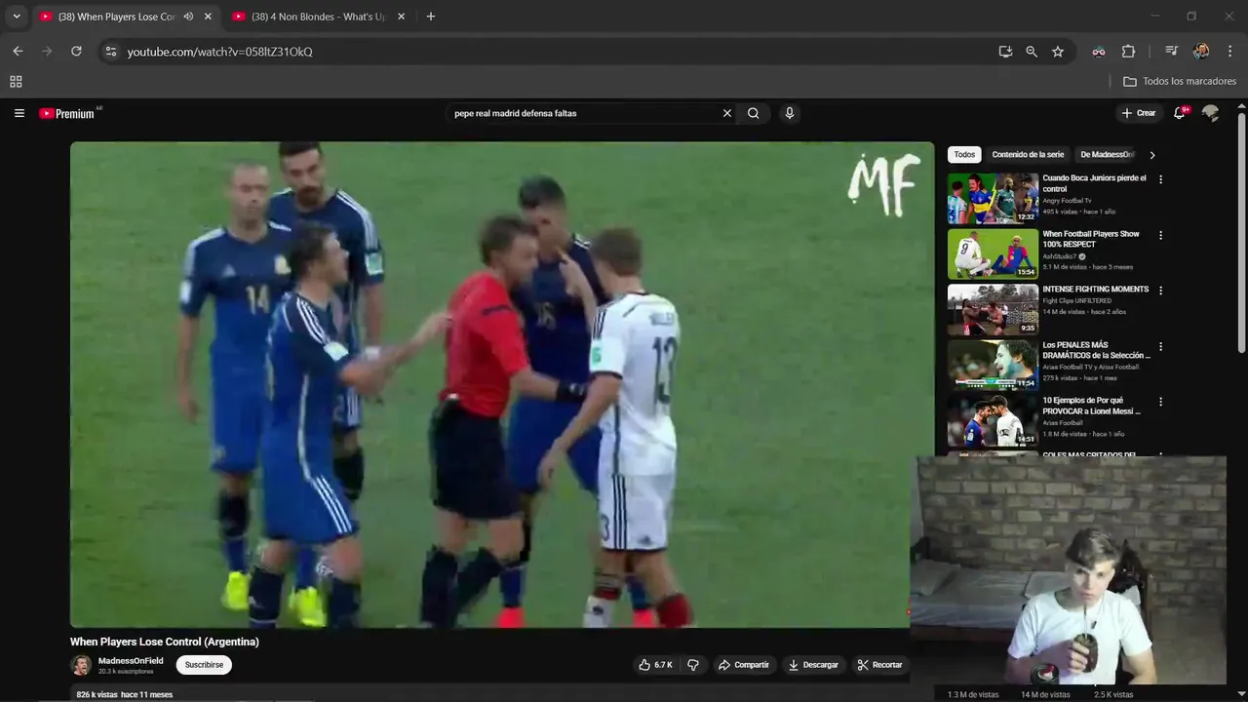Click the Crear button
This screenshot has height=702, width=1248.
coord(1139,113)
